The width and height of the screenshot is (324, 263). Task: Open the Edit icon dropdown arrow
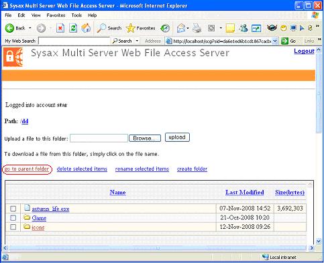(x=221, y=28)
